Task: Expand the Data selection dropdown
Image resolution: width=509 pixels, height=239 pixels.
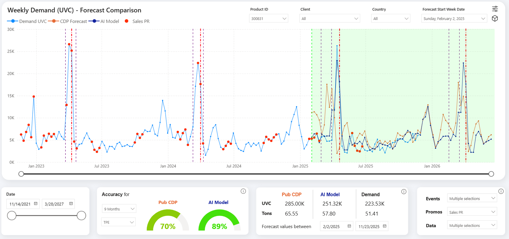Action: click(472, 225)
